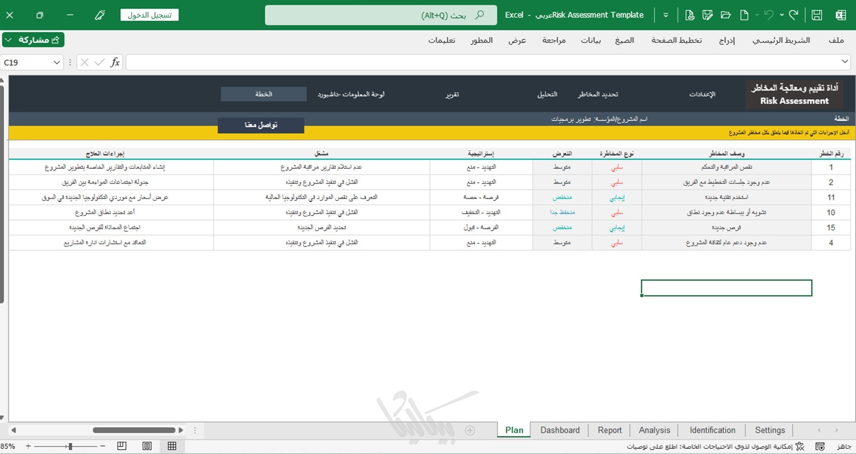The height and width of the screenshot is (454, 856).
Task: Click the redo arrow icon
Action: click(x=794, y=15)
